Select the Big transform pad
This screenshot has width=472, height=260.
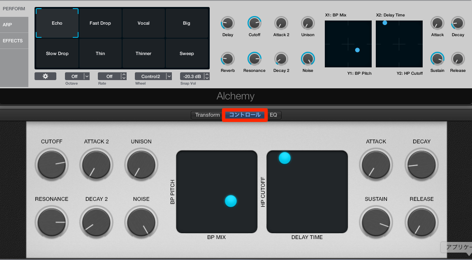click(187, 23)
